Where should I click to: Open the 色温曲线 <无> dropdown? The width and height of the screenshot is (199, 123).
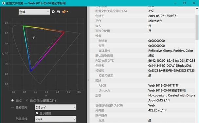pyautogui.click(x=55, y=119)
